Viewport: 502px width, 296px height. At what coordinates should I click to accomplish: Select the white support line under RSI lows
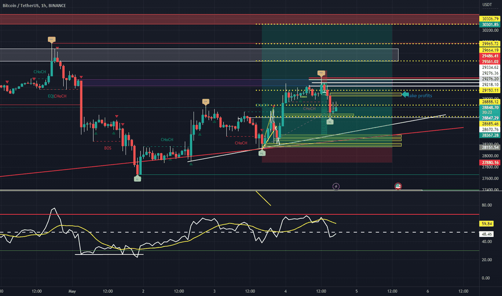pos(109,255)
